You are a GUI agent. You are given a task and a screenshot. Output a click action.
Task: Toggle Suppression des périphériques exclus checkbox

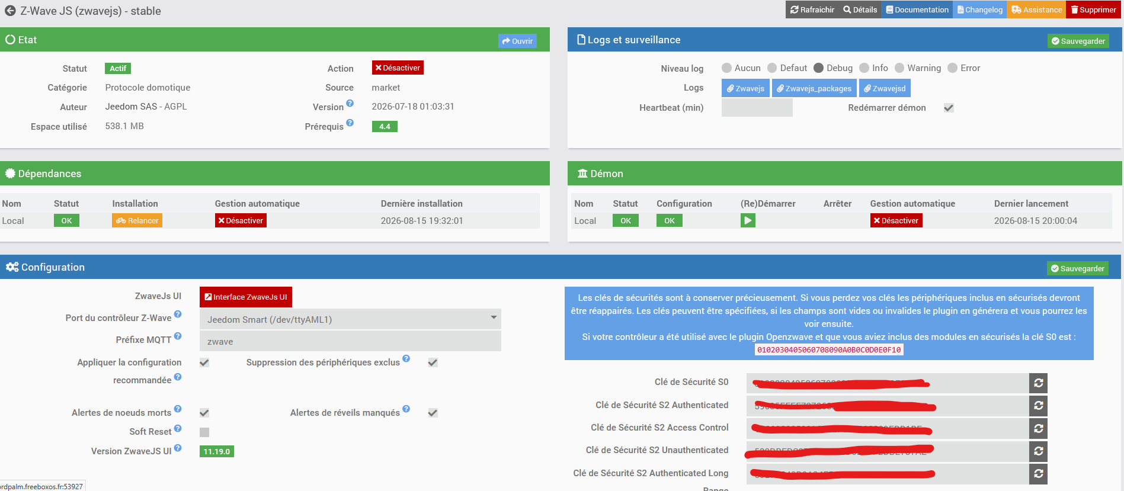pyautogui.click(x=433, y=362)
